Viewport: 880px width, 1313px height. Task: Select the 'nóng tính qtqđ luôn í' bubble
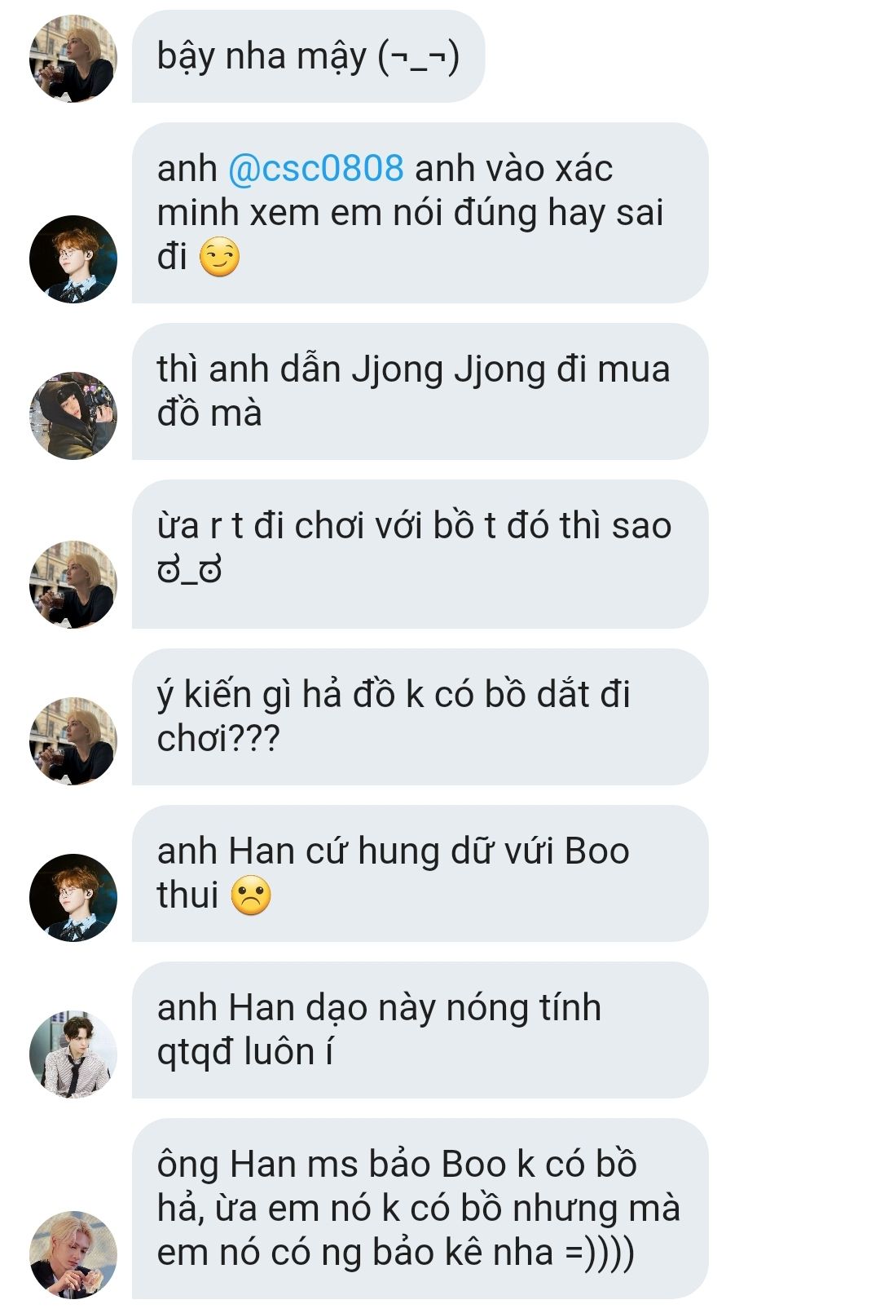pyautogui.click(x=420, y=1030)
